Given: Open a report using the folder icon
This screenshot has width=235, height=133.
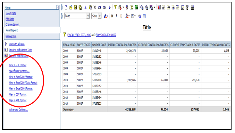Looking at the screenshot, I should 71,7.
